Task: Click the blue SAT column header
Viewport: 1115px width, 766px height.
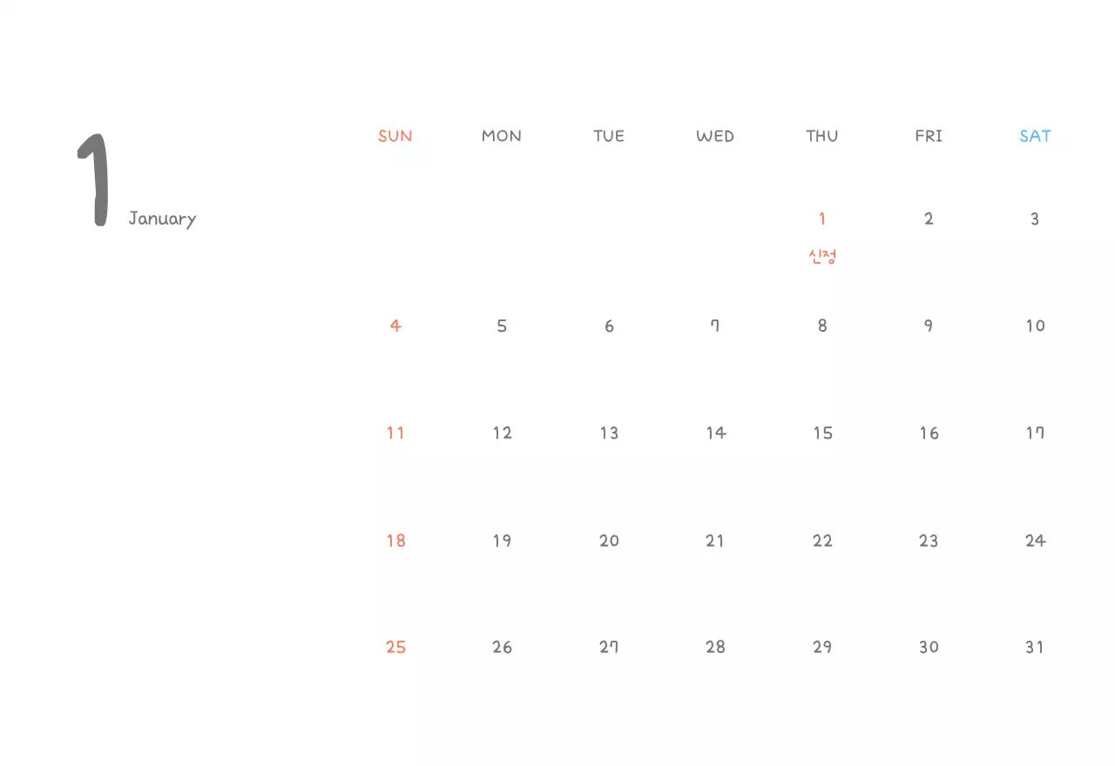Action: pyautogui.click(x=1035, y=136)
